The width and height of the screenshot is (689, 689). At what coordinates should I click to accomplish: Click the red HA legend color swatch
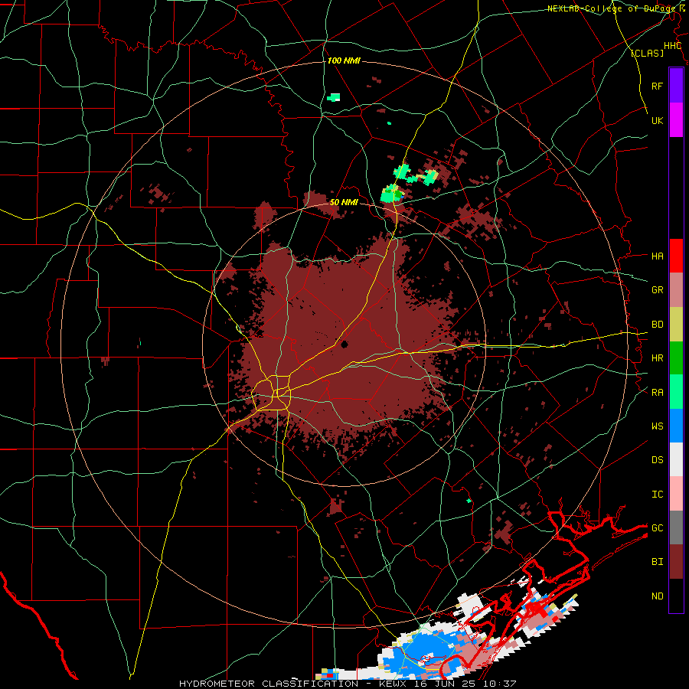coord(676,256)
